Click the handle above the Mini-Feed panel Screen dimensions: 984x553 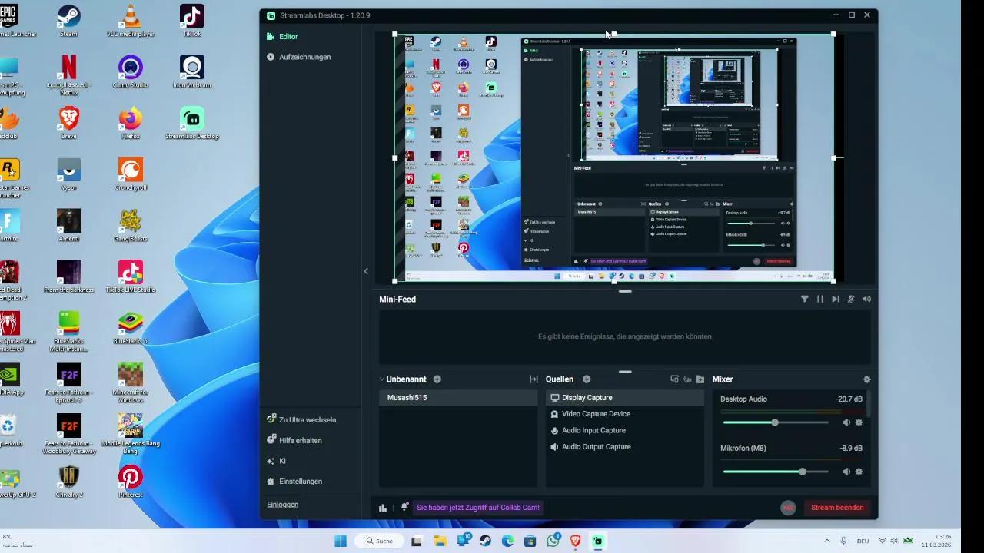[x=625, y=292]
